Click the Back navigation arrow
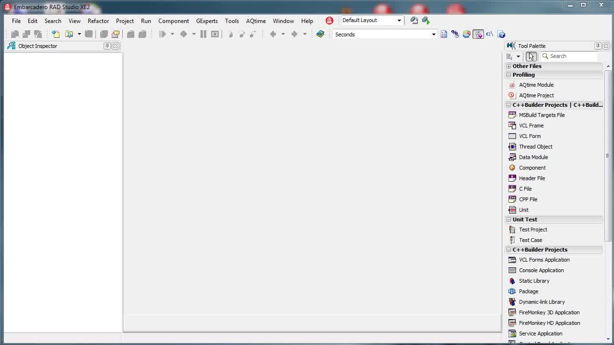Viewport: 614px width, 345px height. click(x=273, y=34)
